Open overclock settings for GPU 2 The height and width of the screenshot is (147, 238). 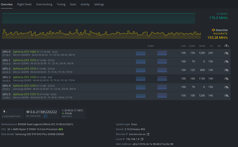(x=226, y=70)
